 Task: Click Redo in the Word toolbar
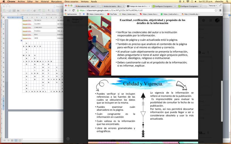[28, 10]
